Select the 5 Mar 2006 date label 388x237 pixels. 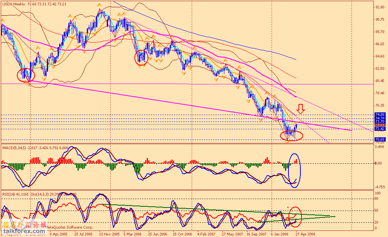[x=133, y=234]
